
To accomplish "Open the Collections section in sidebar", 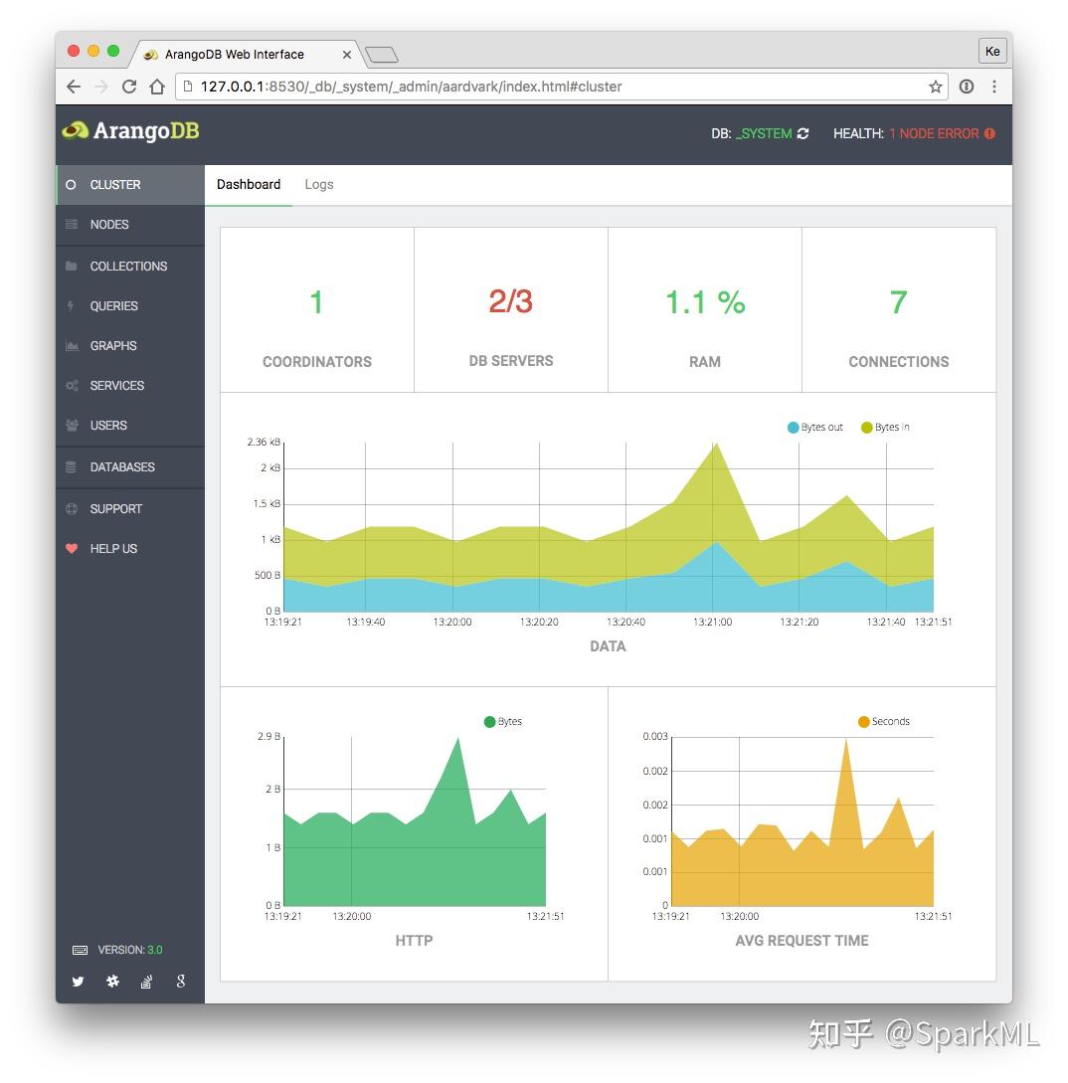I will pos(130,267).
